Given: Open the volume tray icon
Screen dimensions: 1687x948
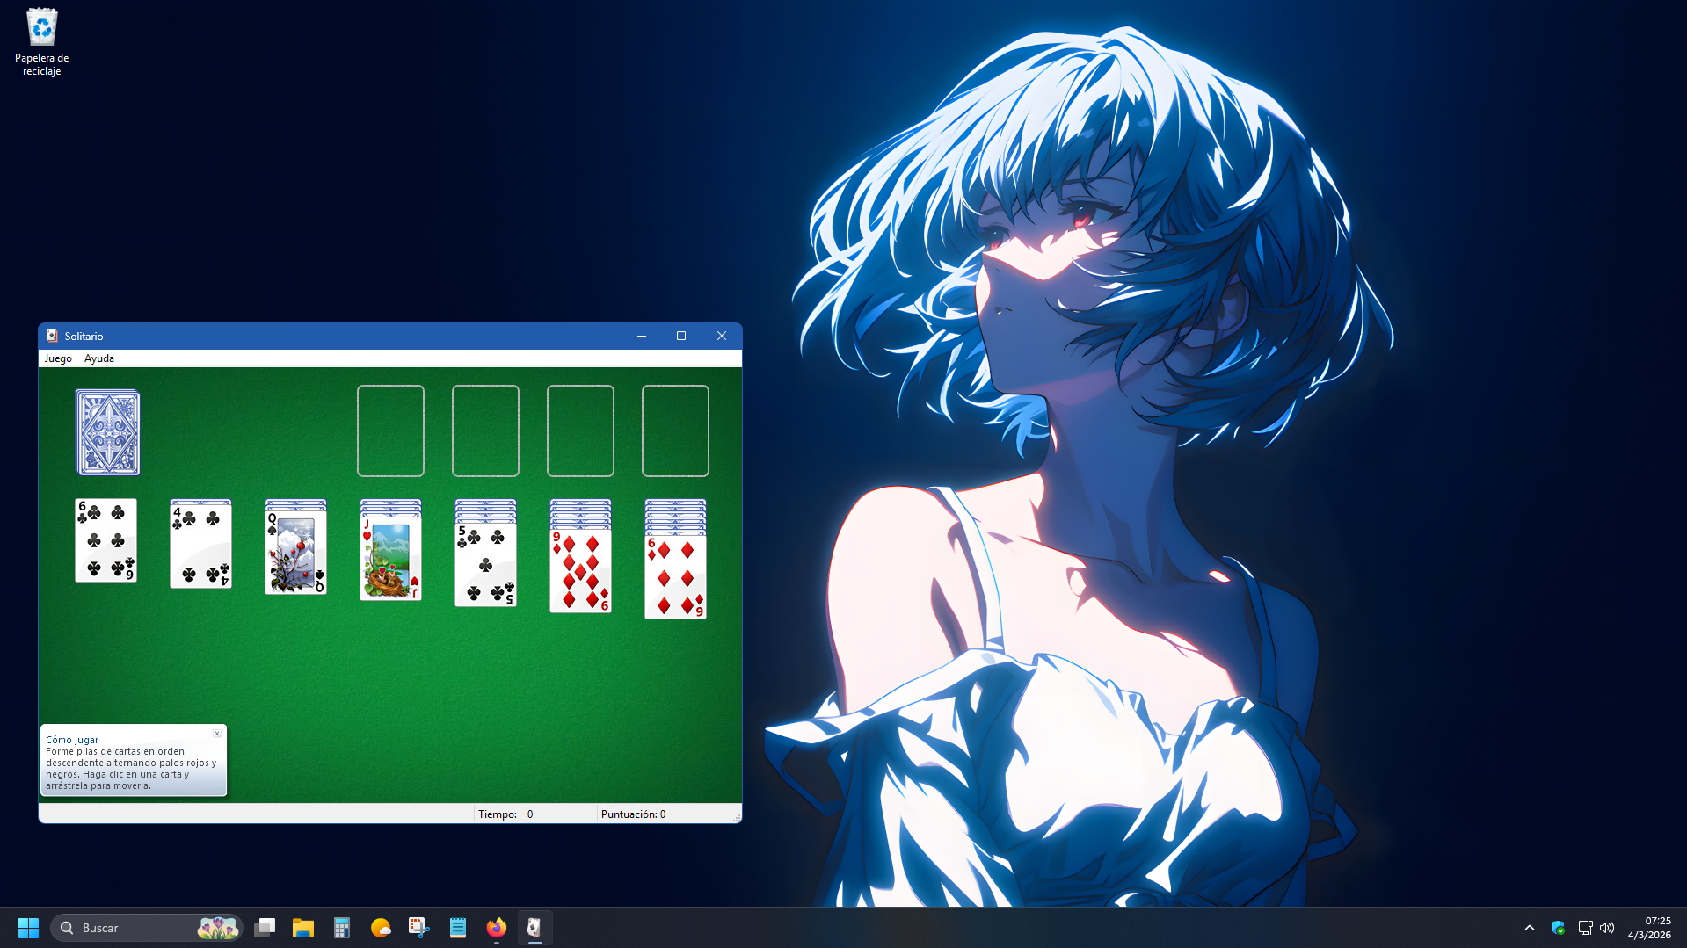Looking at the screenshot, I should [x=1607, y=928].
